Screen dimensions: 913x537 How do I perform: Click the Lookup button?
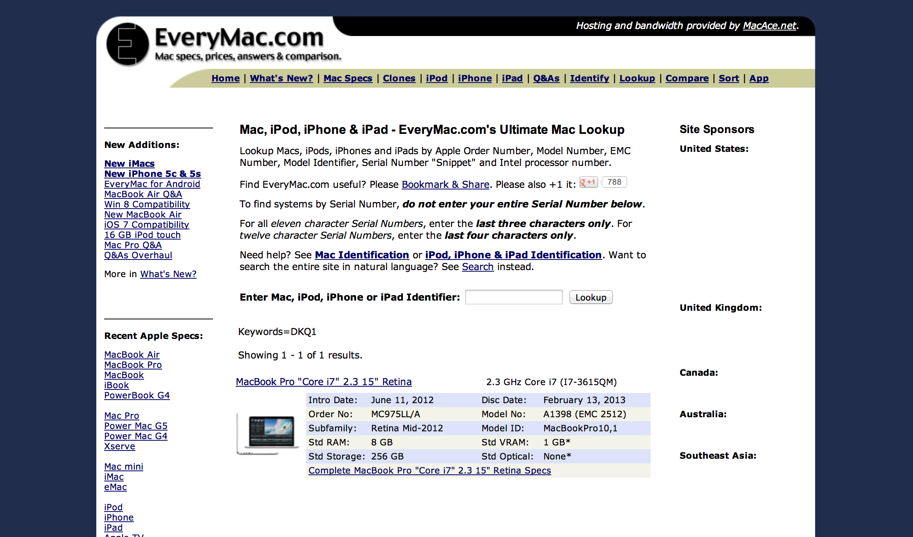click(591, 297)
